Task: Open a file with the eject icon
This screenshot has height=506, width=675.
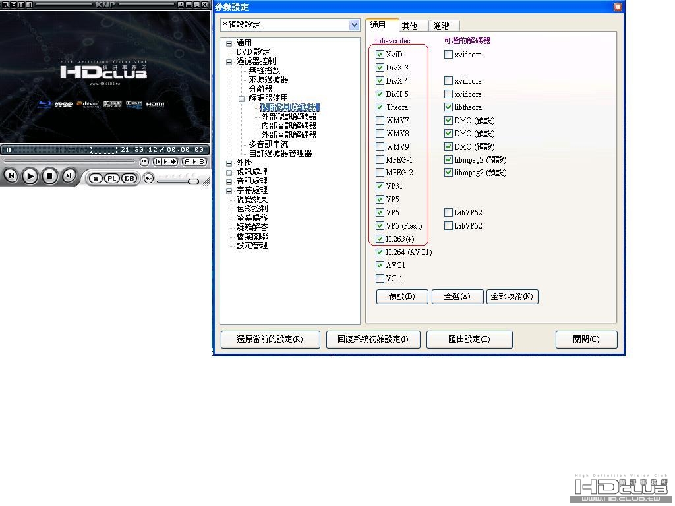Action: click(x=96, y=178)
